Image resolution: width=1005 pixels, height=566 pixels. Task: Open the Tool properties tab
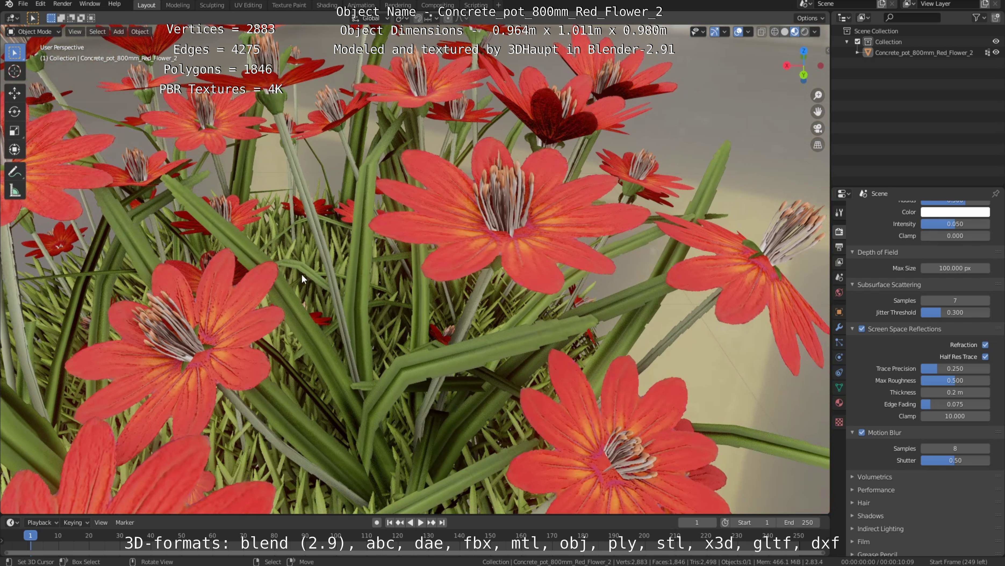point(839,212)
